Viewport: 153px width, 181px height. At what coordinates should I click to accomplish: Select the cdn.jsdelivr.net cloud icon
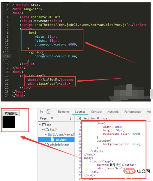pyautogui.click(x=47, y=144)
